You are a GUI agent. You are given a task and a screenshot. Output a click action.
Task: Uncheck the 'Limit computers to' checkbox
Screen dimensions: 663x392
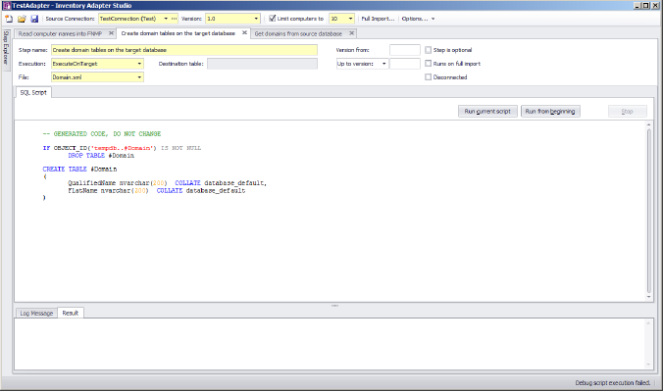pos(273,18)
